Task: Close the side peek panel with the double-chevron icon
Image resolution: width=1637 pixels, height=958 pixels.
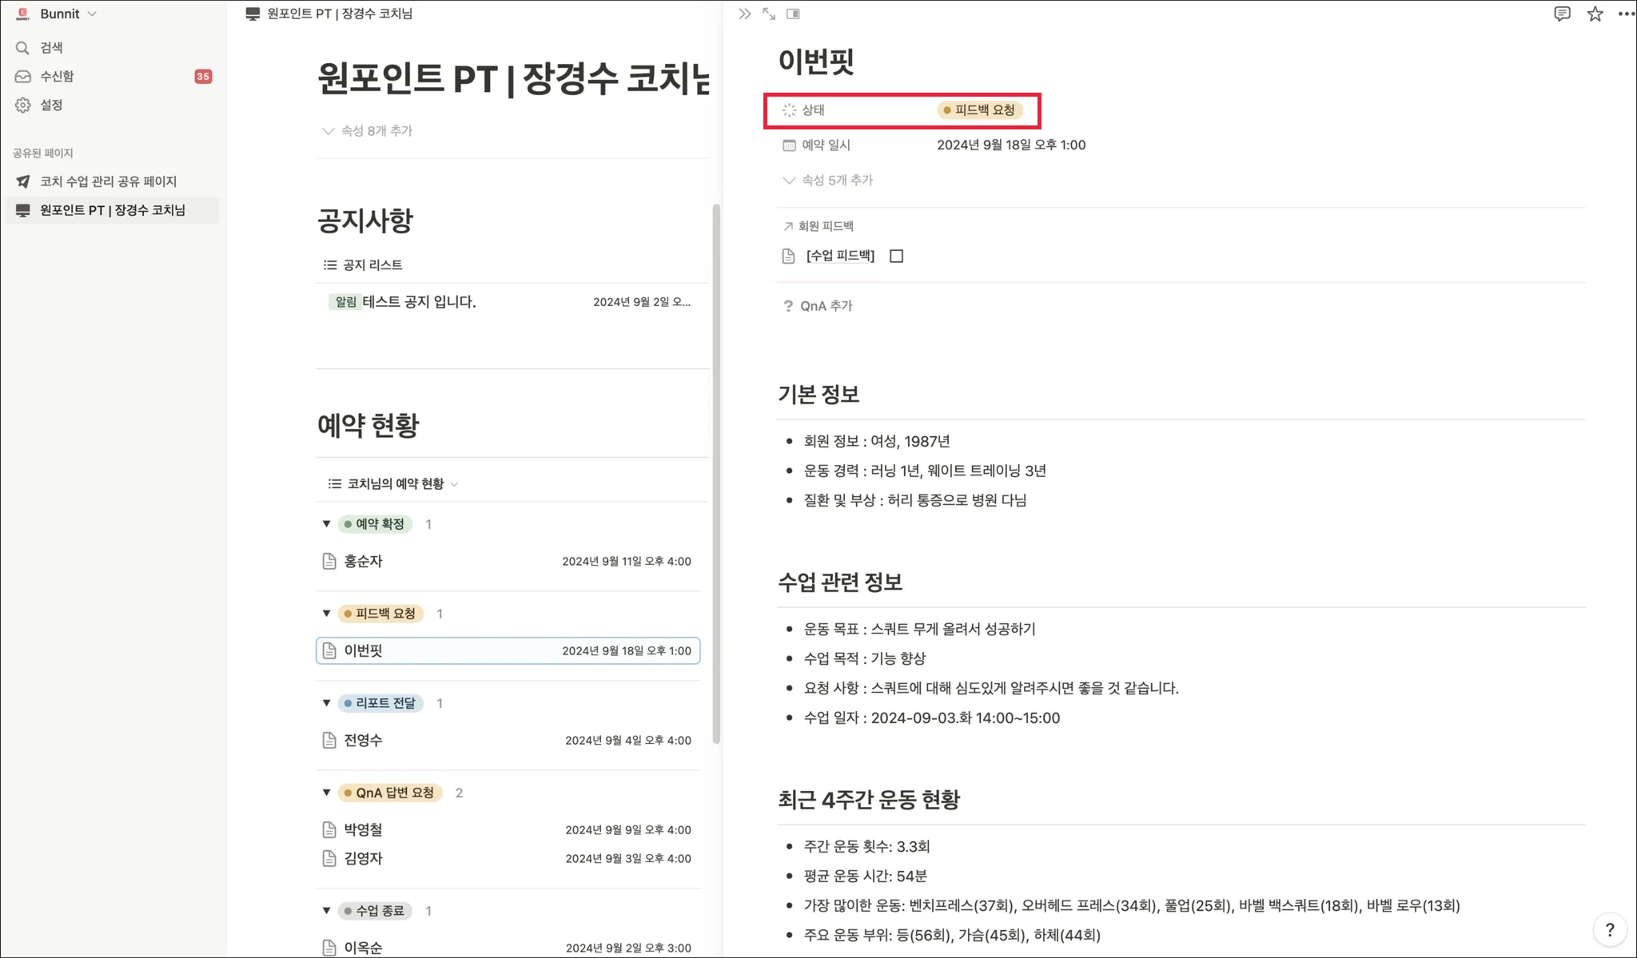Action: 744,14
